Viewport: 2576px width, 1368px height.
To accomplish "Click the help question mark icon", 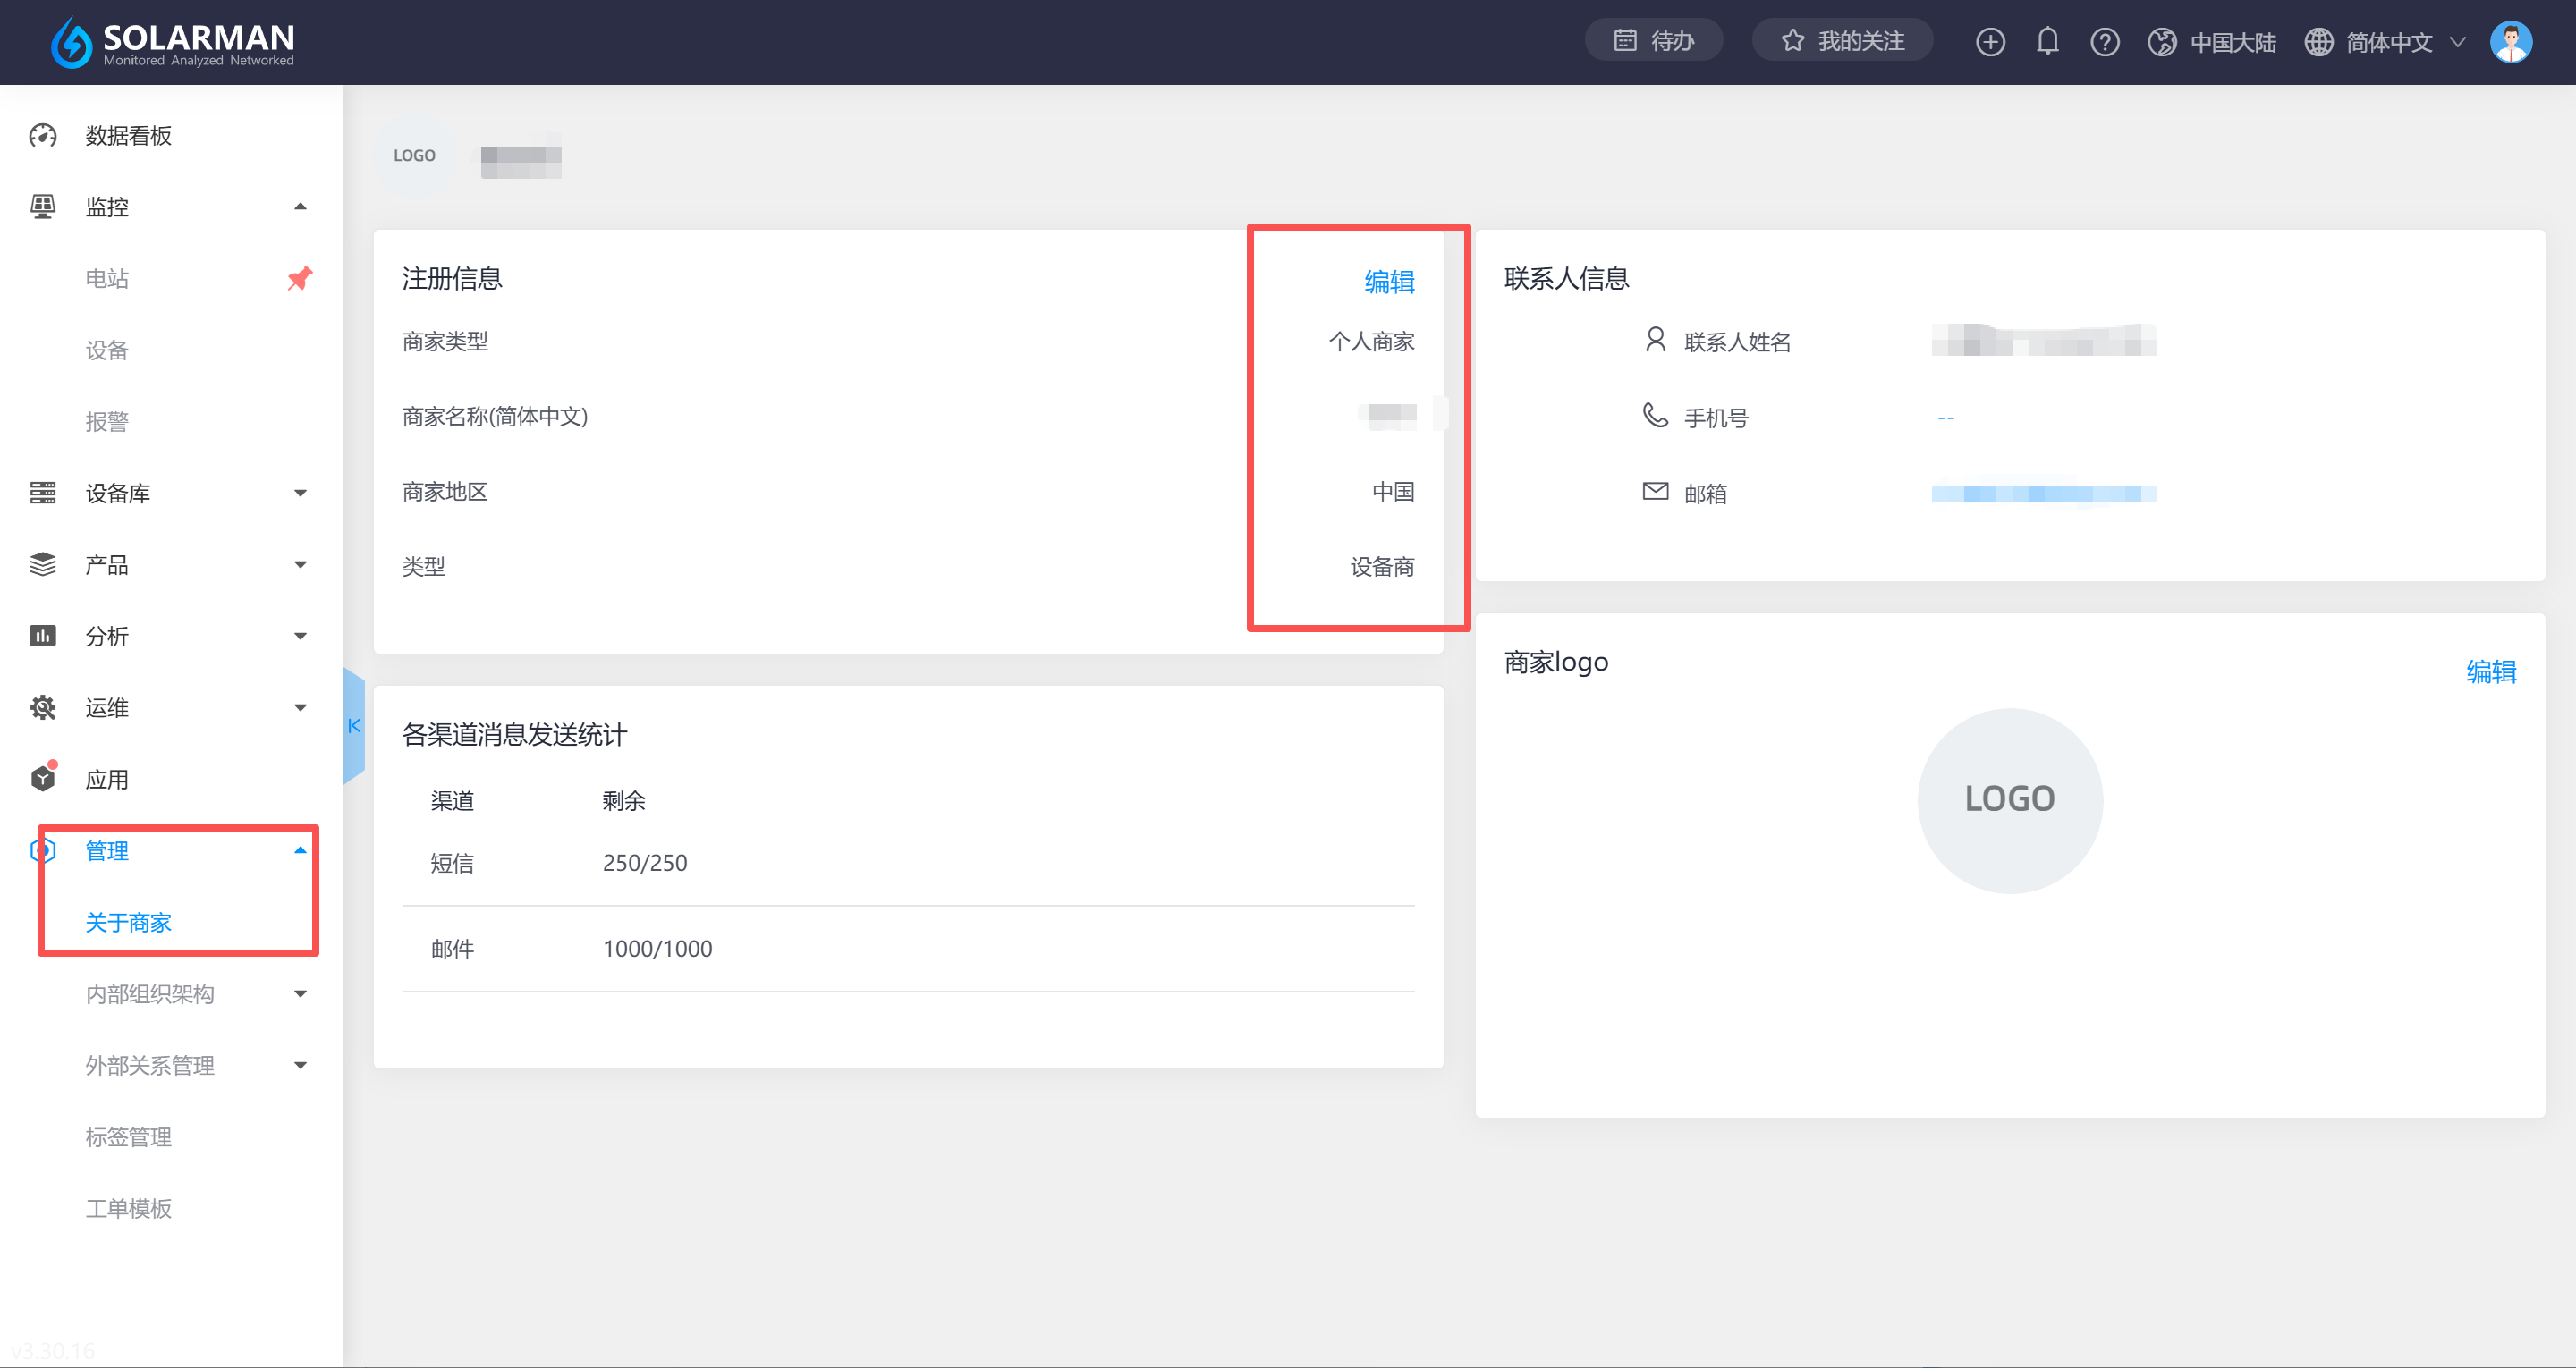I will (2104, 42).
